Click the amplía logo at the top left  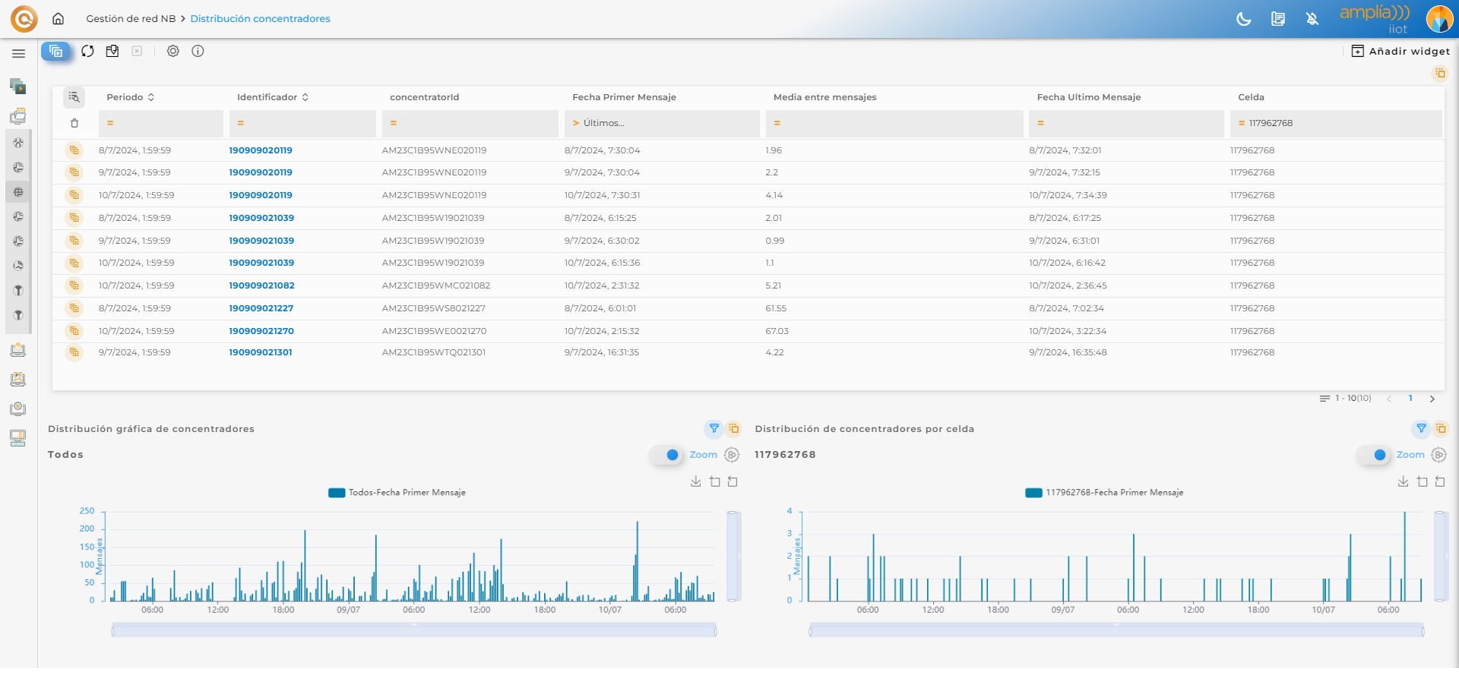click(x=24, y=18)
